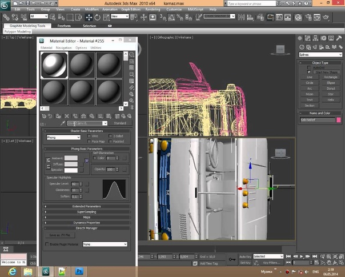Click the Rectangle shape button
Screen dimensions: 345x277
331,77
